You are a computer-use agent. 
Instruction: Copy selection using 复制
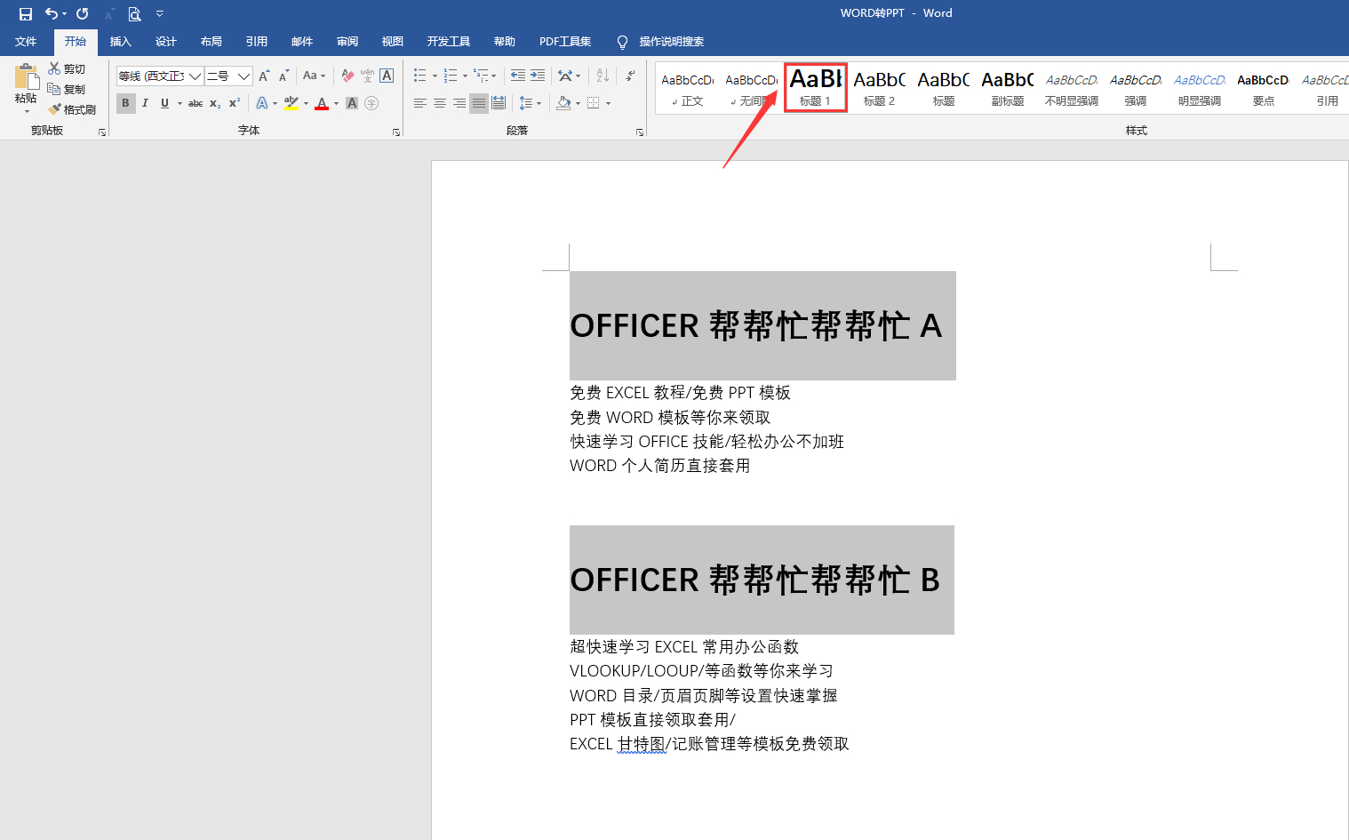67,89
